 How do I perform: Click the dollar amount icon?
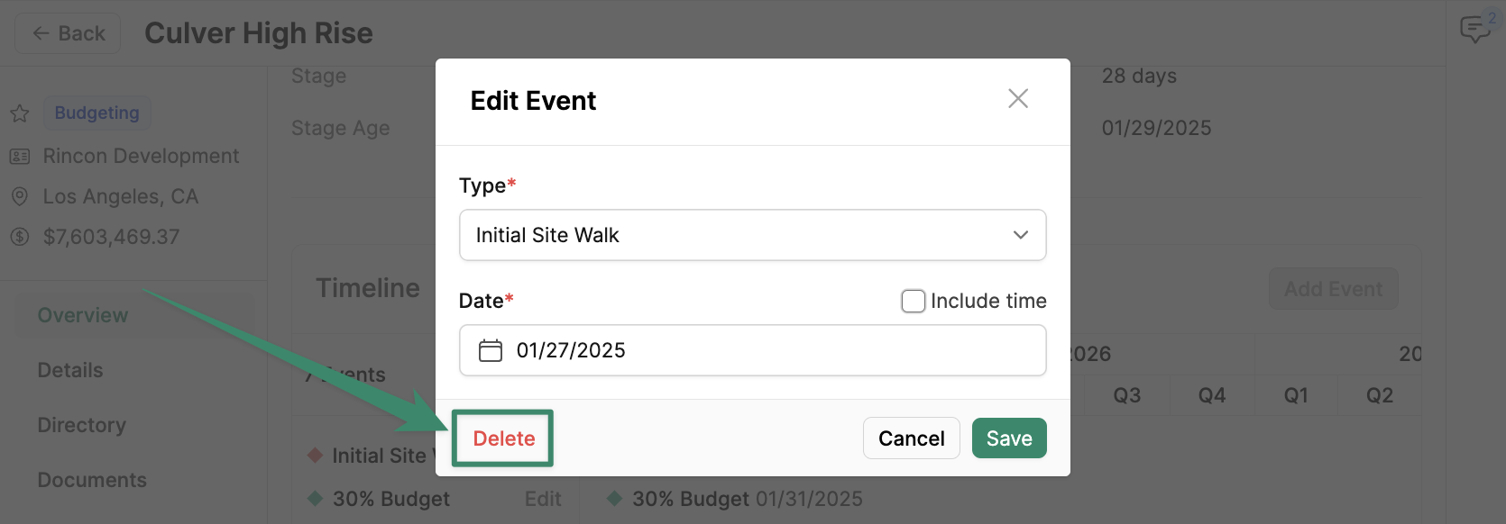pos(20,237)
